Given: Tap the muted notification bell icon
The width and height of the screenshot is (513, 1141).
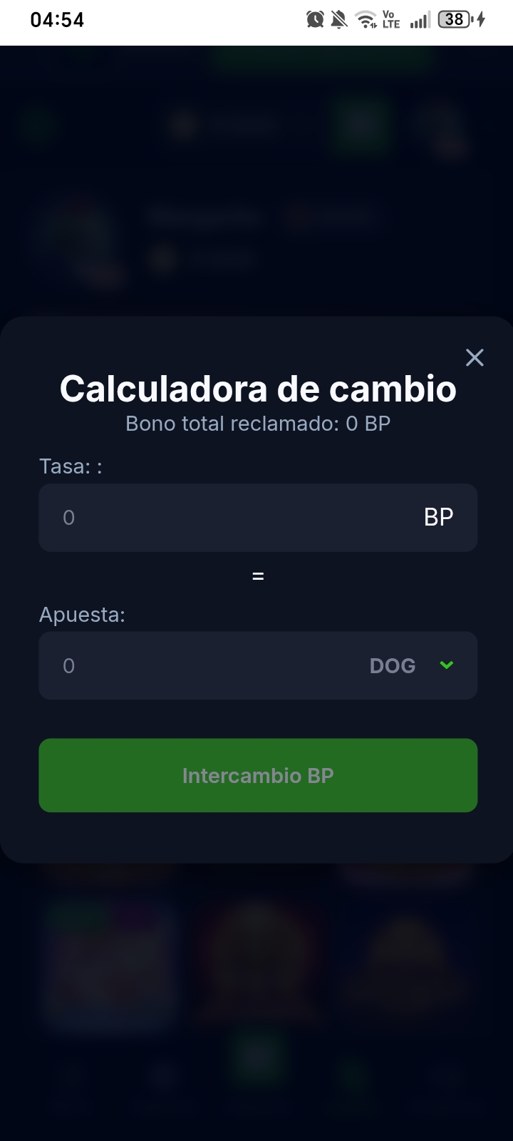Looking at the screenshot, I should [339, 19].
